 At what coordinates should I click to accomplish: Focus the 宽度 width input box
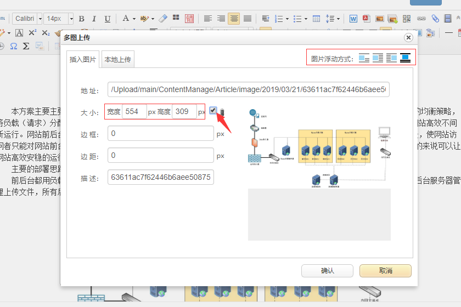tap(134, 112)
